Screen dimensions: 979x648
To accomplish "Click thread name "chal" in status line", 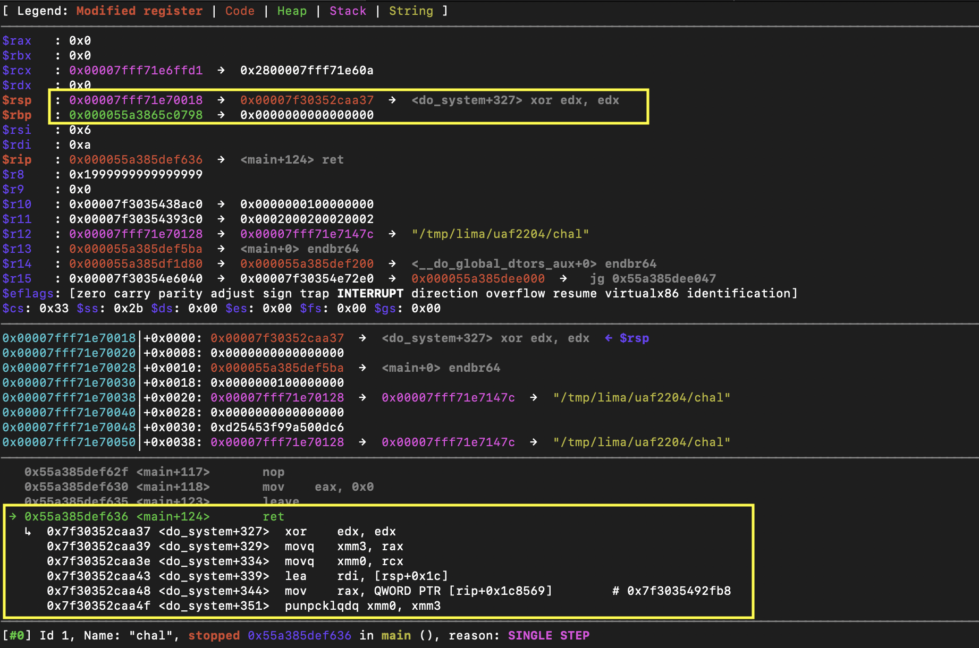I will click(x=150, y=636).
